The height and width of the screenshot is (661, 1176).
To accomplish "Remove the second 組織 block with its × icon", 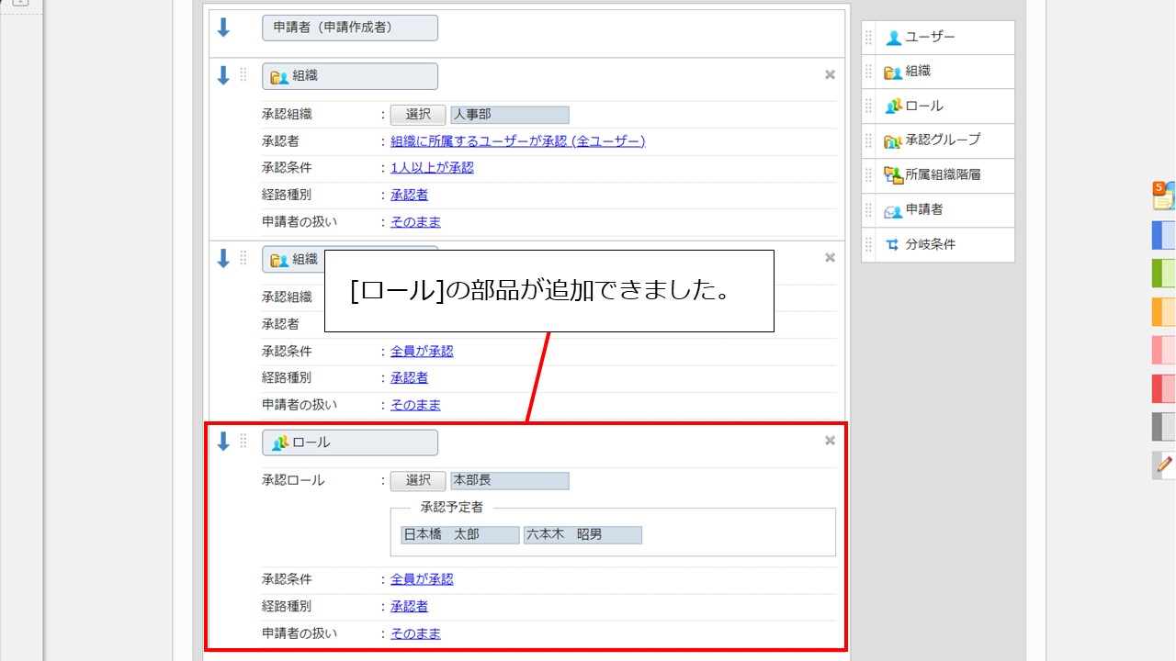I will pyautogui.click(x=830, y=258).
